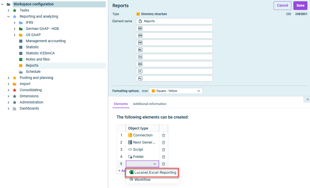Click the yellow color swatch in the Icon selector
Screen dimensions: 310x188
pyautogui.click(x=153, y=91)
